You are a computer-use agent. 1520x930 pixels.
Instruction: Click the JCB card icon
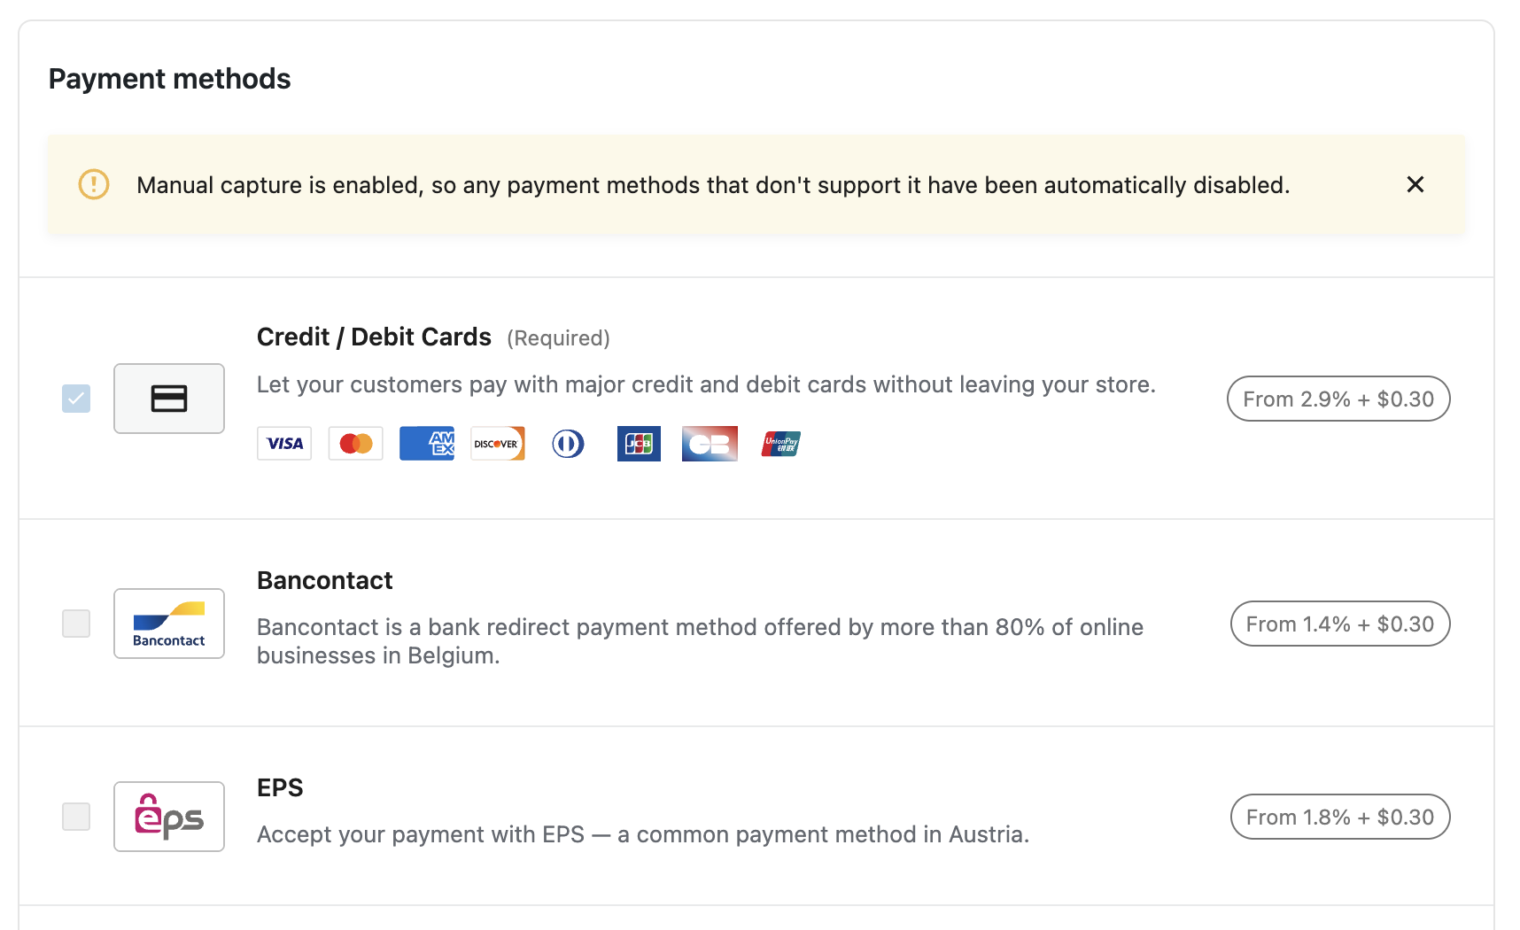639,444
